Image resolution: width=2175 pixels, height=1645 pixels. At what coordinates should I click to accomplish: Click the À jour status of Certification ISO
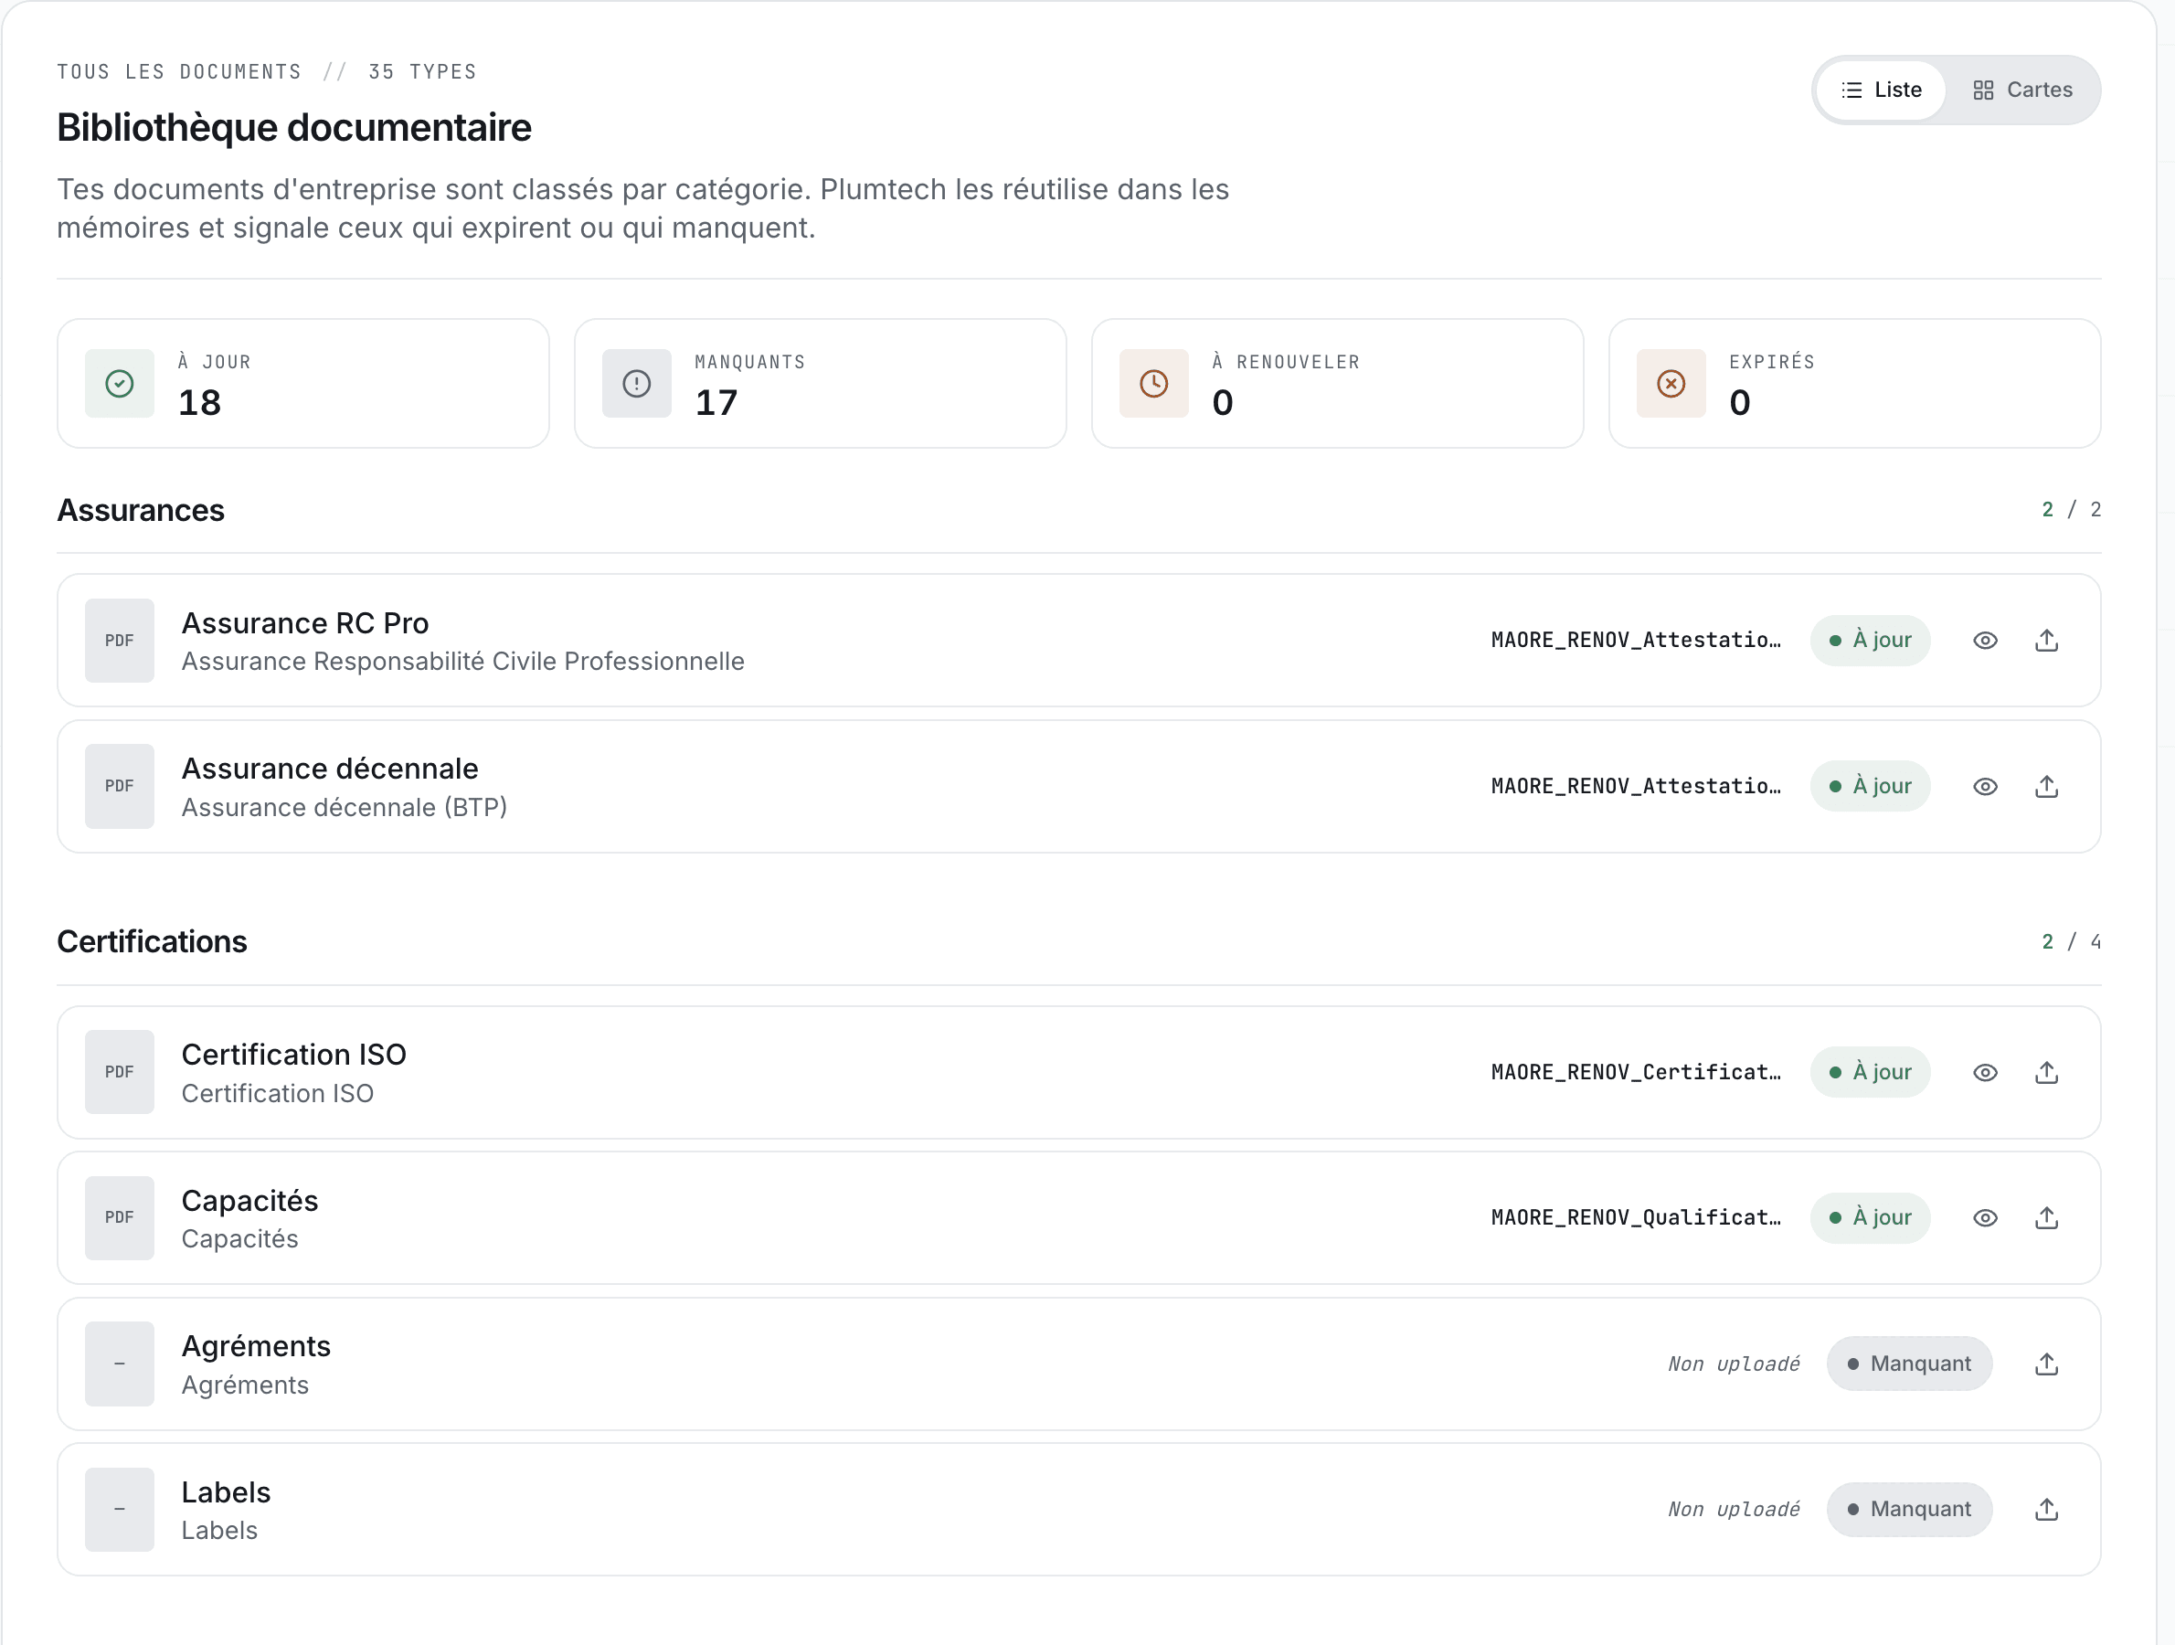pos(1869,1072)
